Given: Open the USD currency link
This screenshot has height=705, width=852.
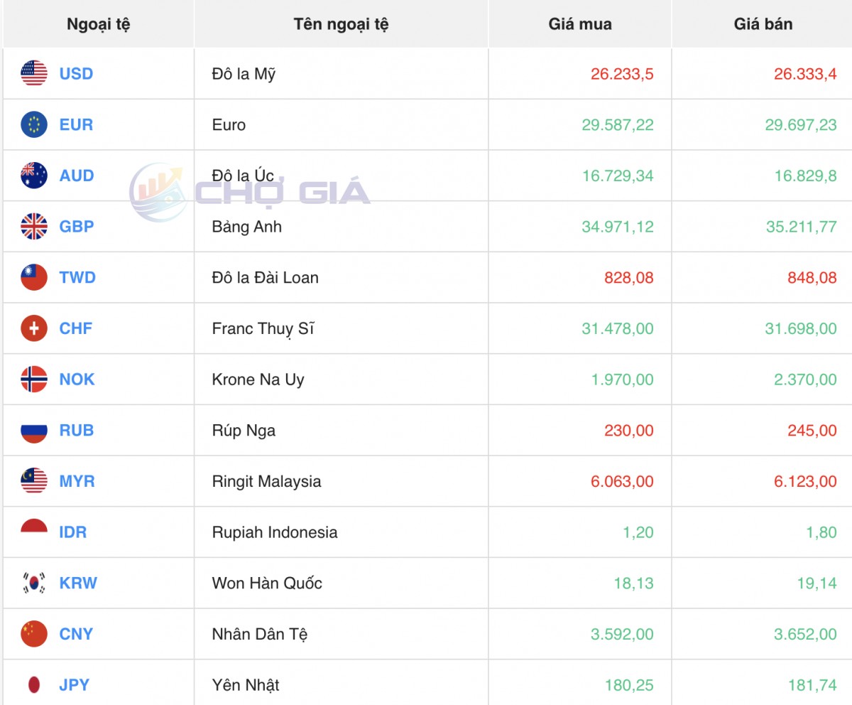Looking at the screenshot, I should point(76,74).
